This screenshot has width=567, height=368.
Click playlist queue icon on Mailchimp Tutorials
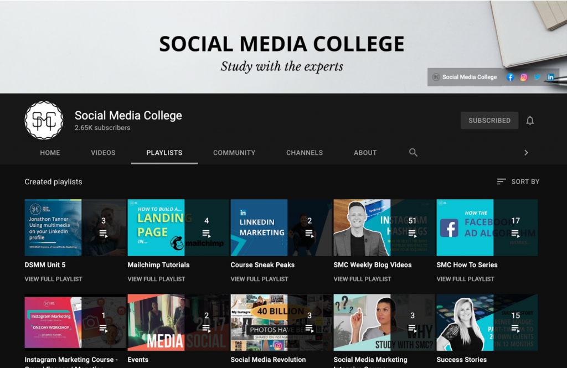point(207,234)
